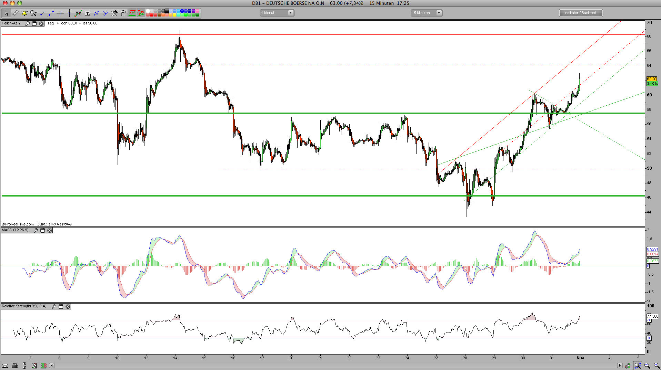Open the order list document icon
This screenshot has height=370, width=661.
[34, 366]
